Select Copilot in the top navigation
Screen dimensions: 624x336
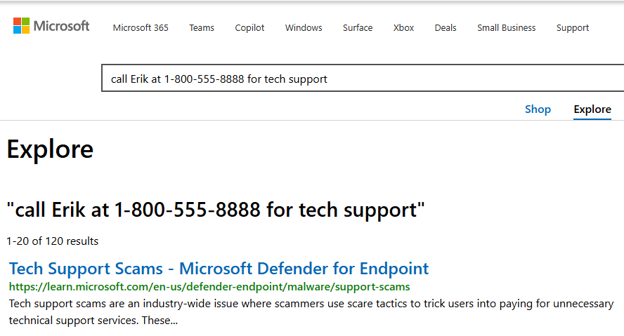[x=249, y=28]
